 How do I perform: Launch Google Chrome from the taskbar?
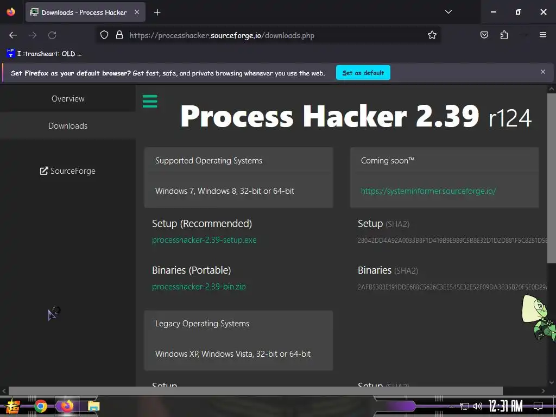(41, 406)
